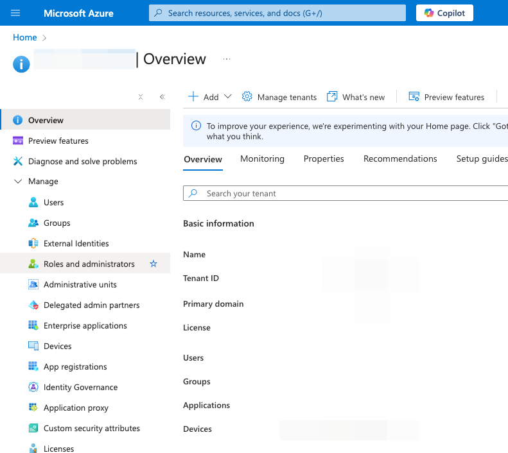This screenshot has width=508, height=453.
Task: Expand the Add dropdown arrow
Action: coord(227,97)
